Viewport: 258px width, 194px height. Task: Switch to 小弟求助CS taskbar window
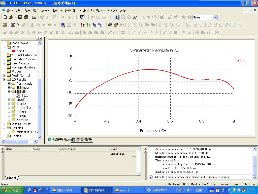pos(160,190)
